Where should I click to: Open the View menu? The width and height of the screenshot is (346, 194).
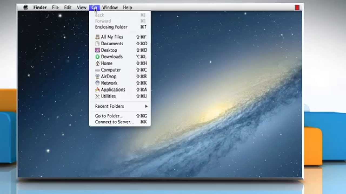82,8
